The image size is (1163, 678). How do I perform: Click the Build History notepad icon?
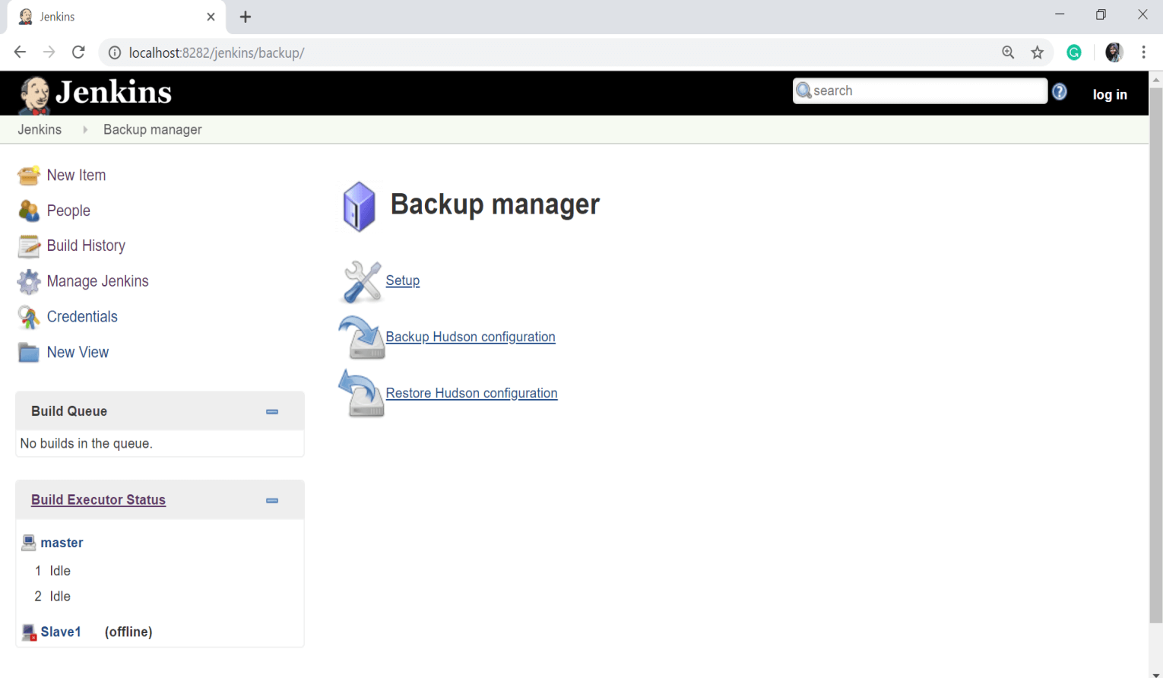click(29, 246)
